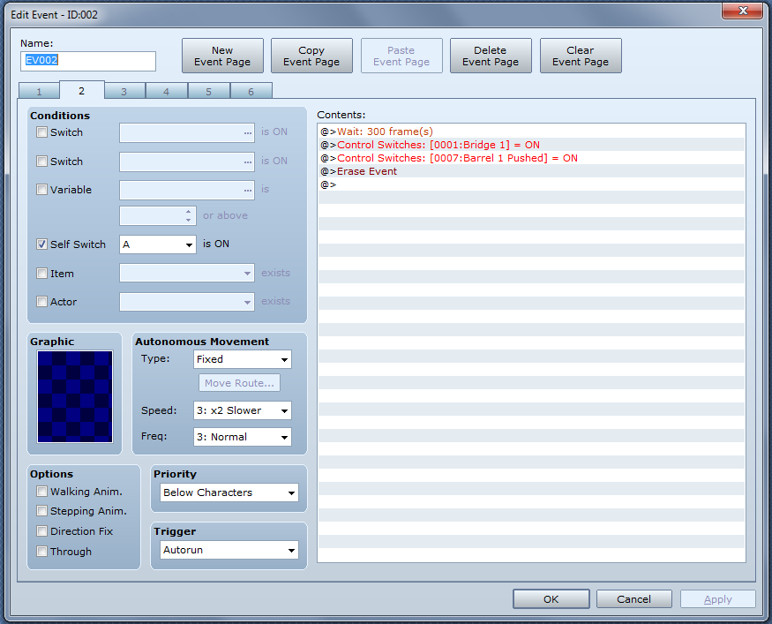This screenshot has height=624, width=772.
Task: Enable the first Switch condition checkbox
Action: 42,132
